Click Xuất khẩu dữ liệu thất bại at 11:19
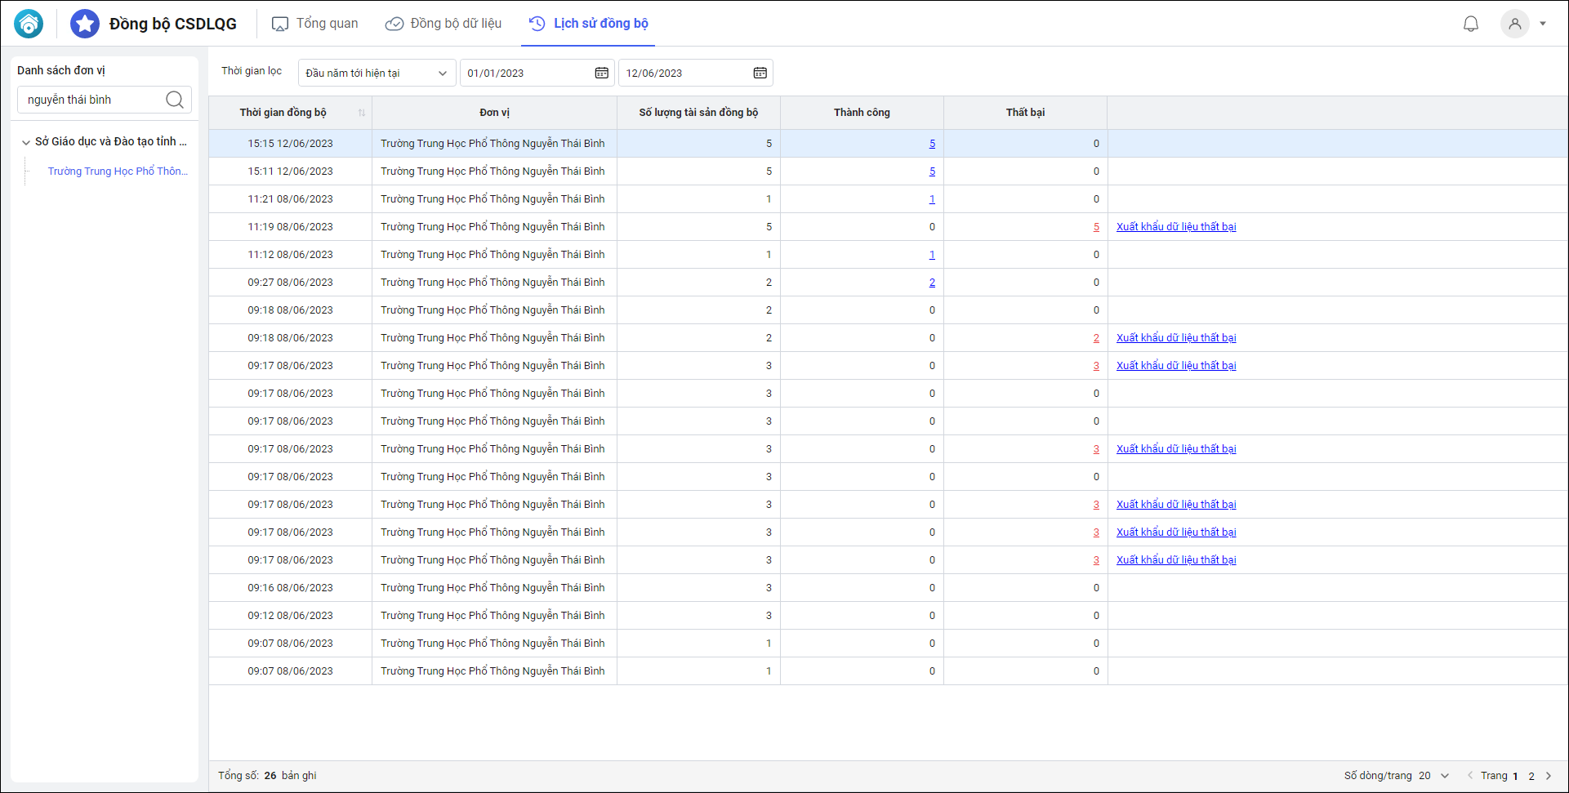Viewport: 1569px width, 793px height. 1175,227
